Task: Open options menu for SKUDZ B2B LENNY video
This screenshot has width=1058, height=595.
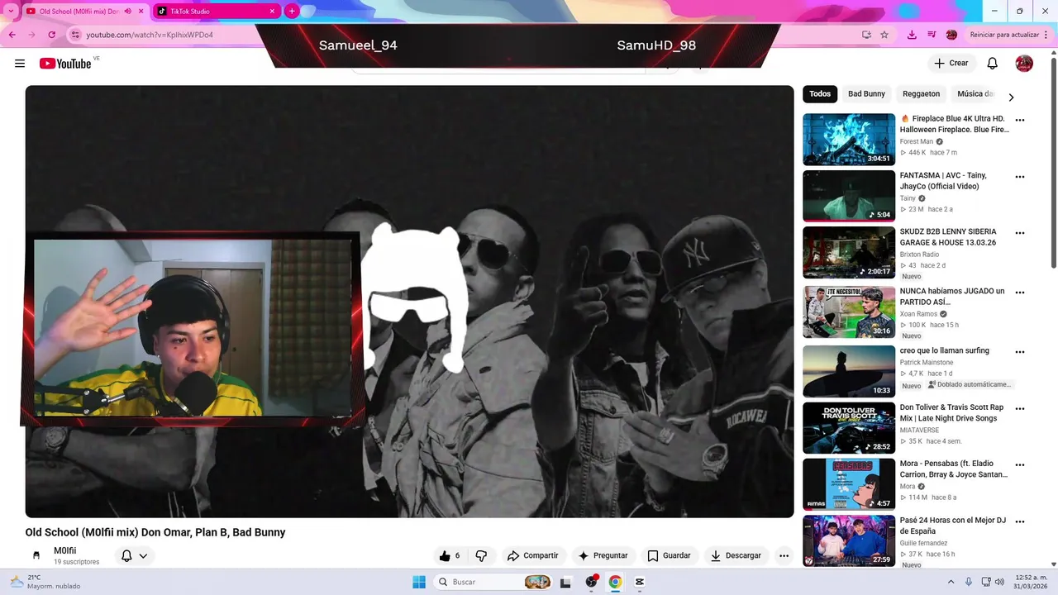Action: click(1019, 233)
